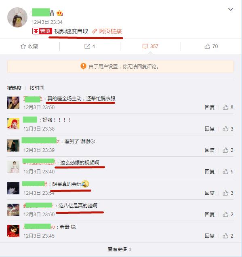Expand more comments via 查看更多
The width and height of the screenshot is (242, 257).
click(x=120, y=249)
